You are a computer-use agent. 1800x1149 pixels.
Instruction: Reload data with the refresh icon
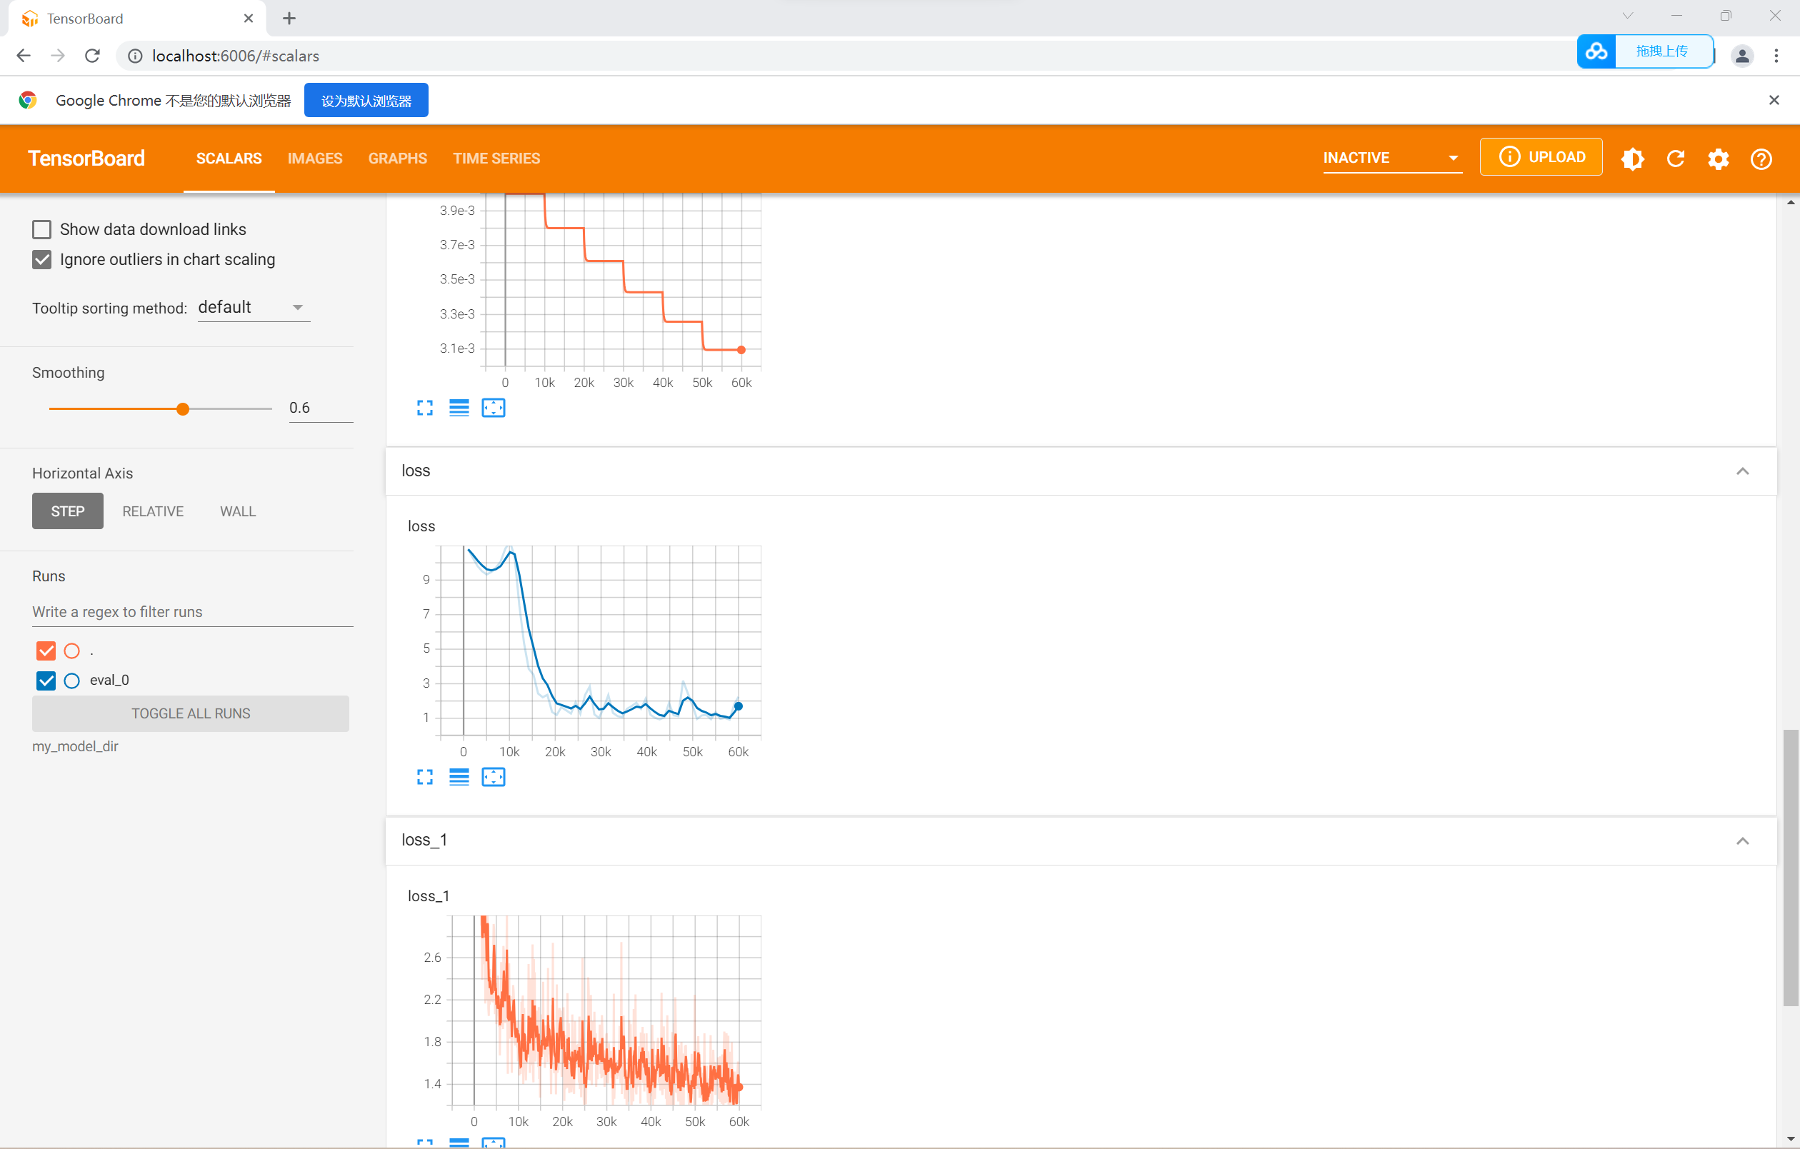1675,159
